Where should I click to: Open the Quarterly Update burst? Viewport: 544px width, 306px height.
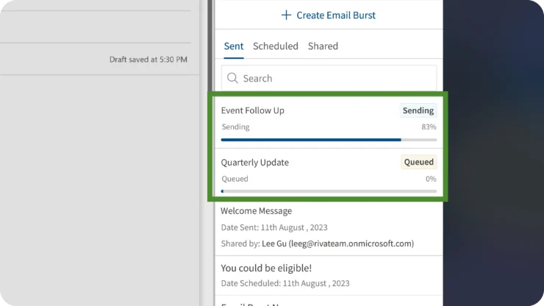[255, 162]
